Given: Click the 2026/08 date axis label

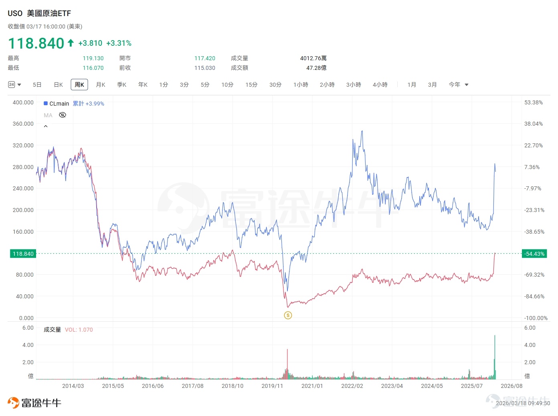Looking at the screenshot, I should pos(511,386).
